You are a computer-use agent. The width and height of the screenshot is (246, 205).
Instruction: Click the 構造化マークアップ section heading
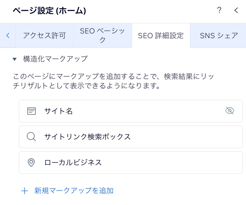[55, 59]
